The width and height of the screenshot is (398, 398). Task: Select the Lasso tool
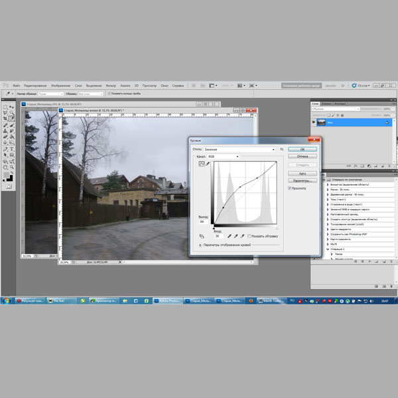coord(5,113)
